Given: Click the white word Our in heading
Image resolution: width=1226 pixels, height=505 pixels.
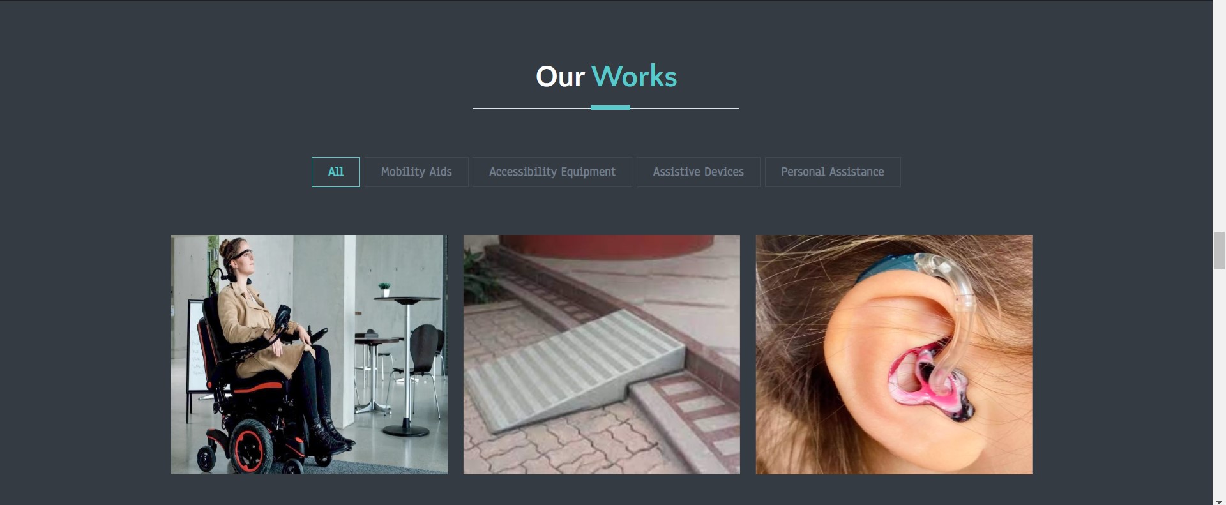Looking at the screenshot, I should pos(560,77).
